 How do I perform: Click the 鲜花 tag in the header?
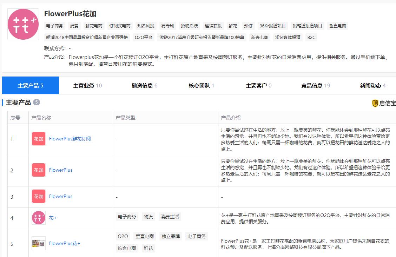coord(233,26)
